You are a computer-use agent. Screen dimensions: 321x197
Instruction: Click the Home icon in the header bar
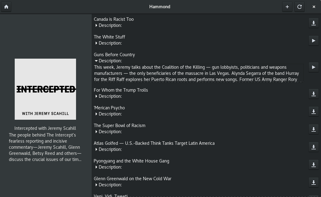pos(6,6)
